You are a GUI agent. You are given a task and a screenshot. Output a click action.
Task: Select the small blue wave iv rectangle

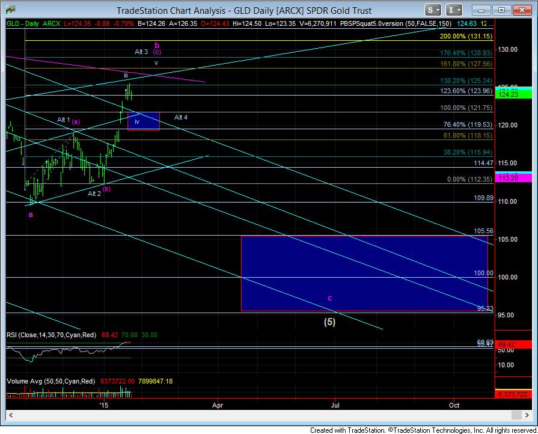tap(144, 121)
